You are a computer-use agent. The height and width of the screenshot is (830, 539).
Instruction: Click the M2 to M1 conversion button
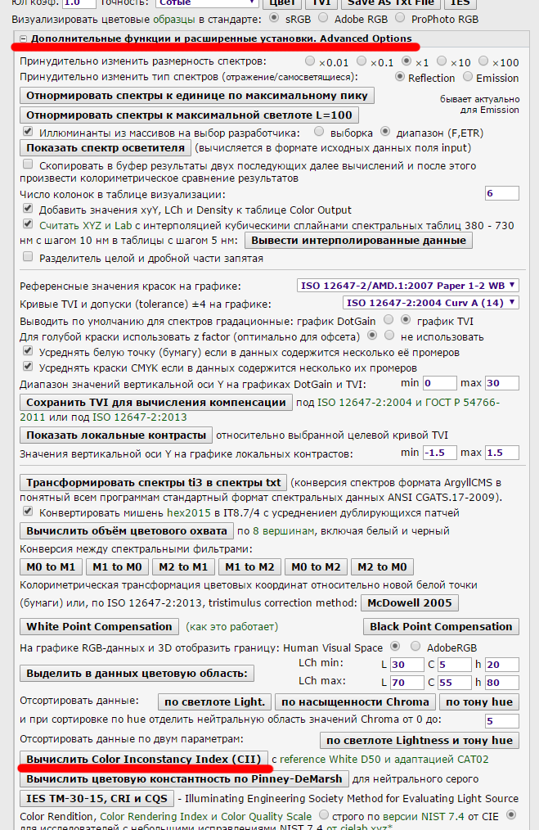(183, 567)
